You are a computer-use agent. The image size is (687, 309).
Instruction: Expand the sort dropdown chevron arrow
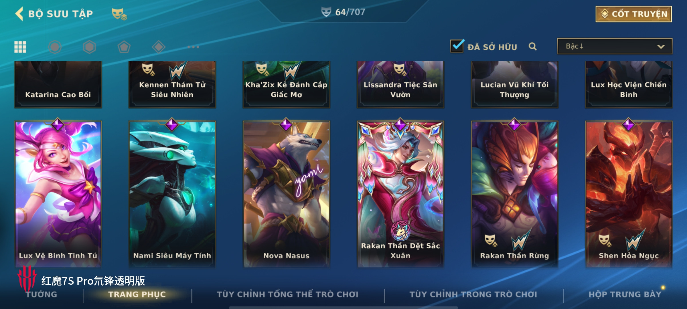[x=661, y=47]
